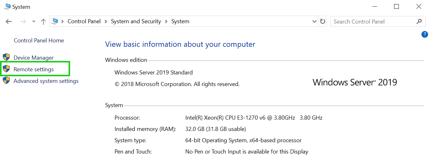Select System and Security breadcrumb

pyautogui.click(x=136, y=21)
